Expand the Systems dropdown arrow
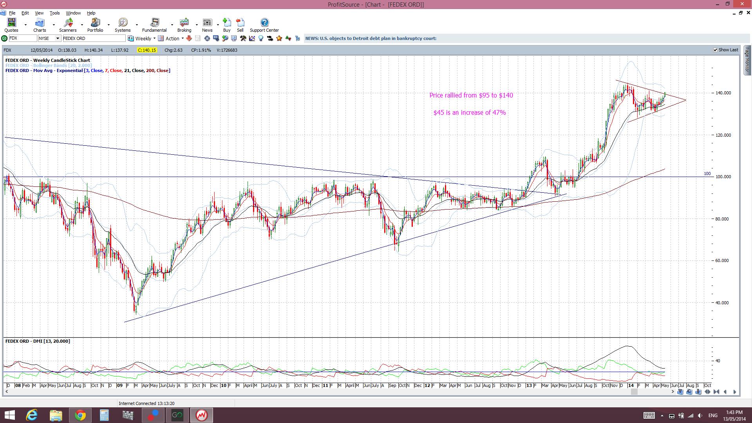Viewport: 752px width, 423px height. (137, 25)
